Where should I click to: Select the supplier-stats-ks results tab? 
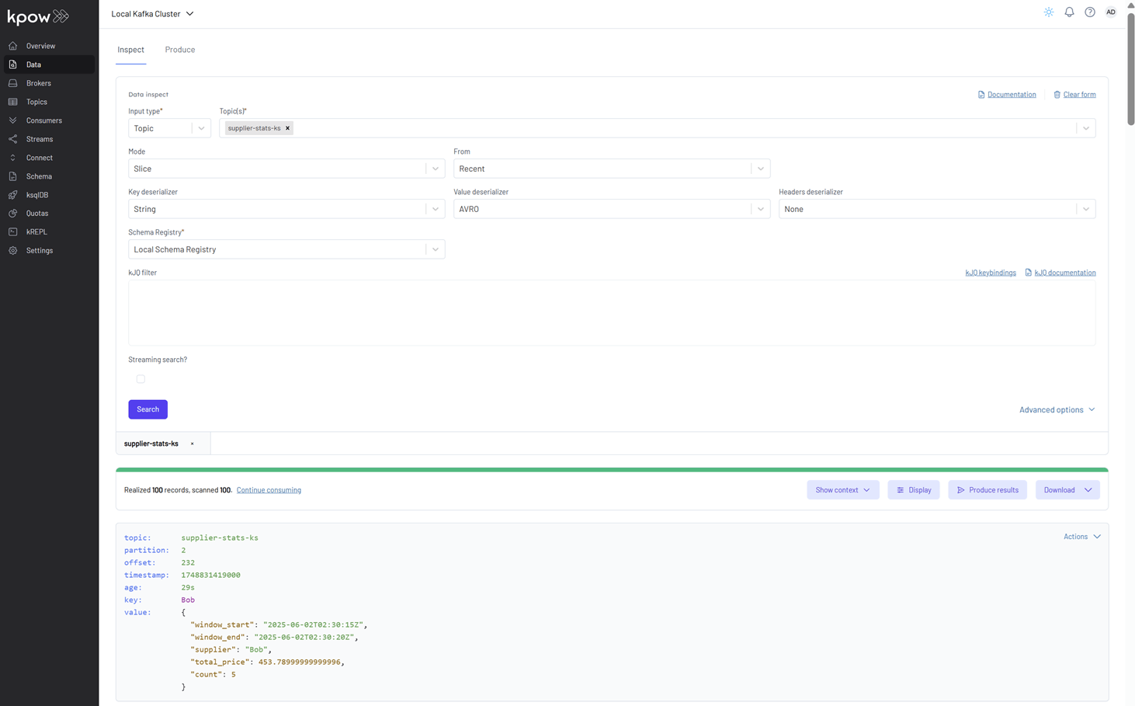click(x=151, y=443)
